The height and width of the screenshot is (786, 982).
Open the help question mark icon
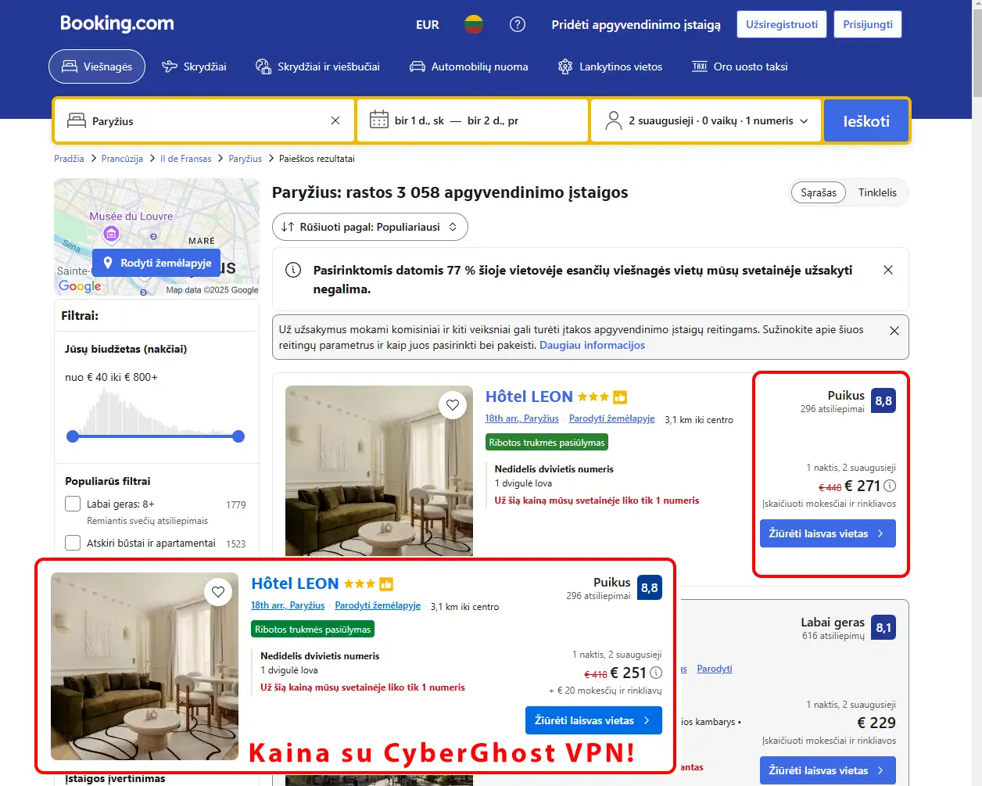click(x=518, y=24)
